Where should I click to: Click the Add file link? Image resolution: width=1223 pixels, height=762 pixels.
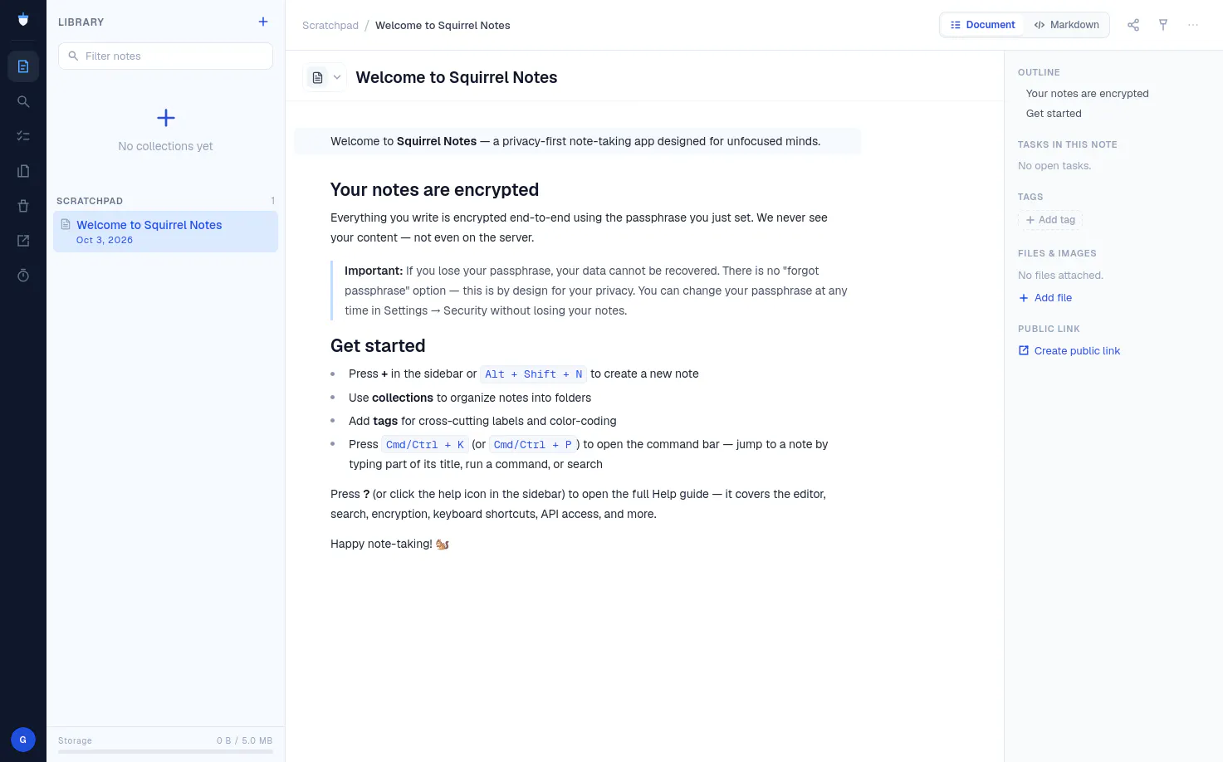click(1045, 298)
